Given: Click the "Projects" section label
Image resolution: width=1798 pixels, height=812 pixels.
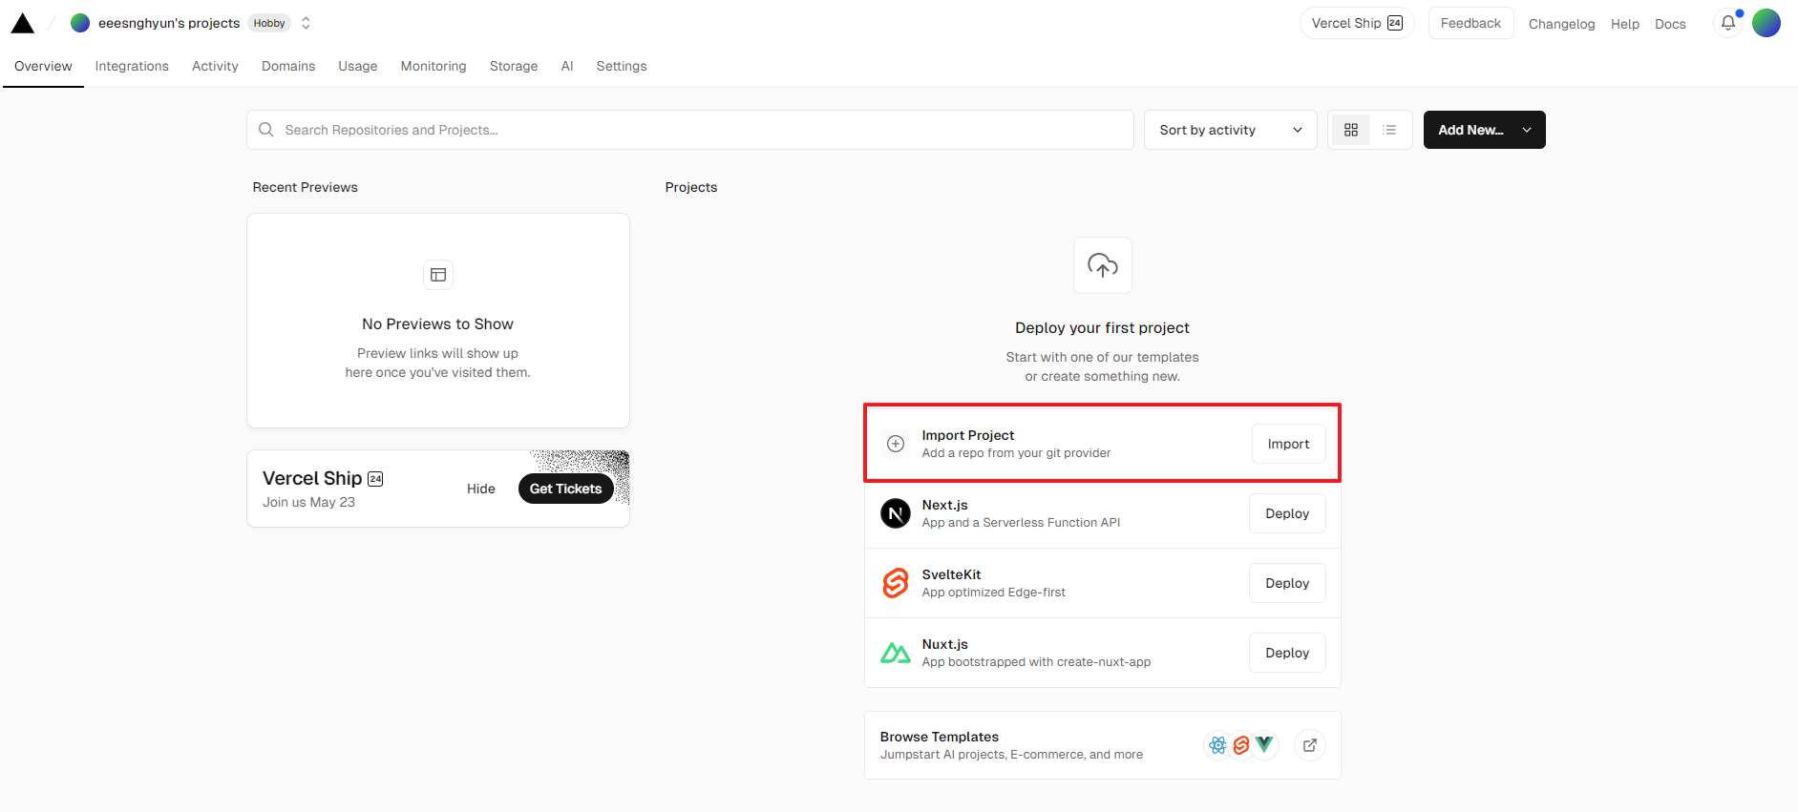Looking at the screenshot, I should (x=691, y=187).
